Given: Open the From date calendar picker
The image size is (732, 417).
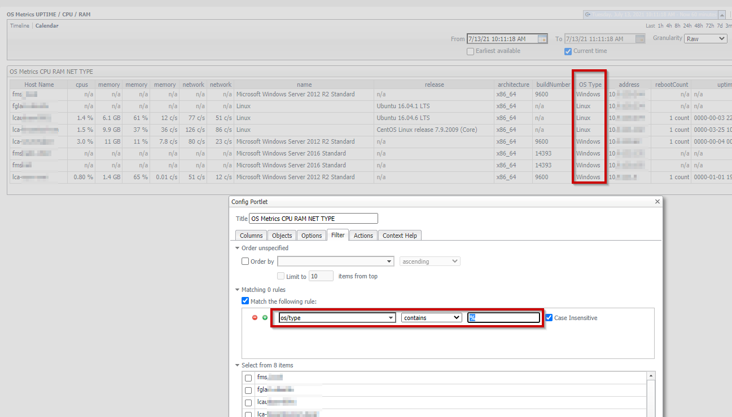Looking at the screenshot, I should pos(542,38).
